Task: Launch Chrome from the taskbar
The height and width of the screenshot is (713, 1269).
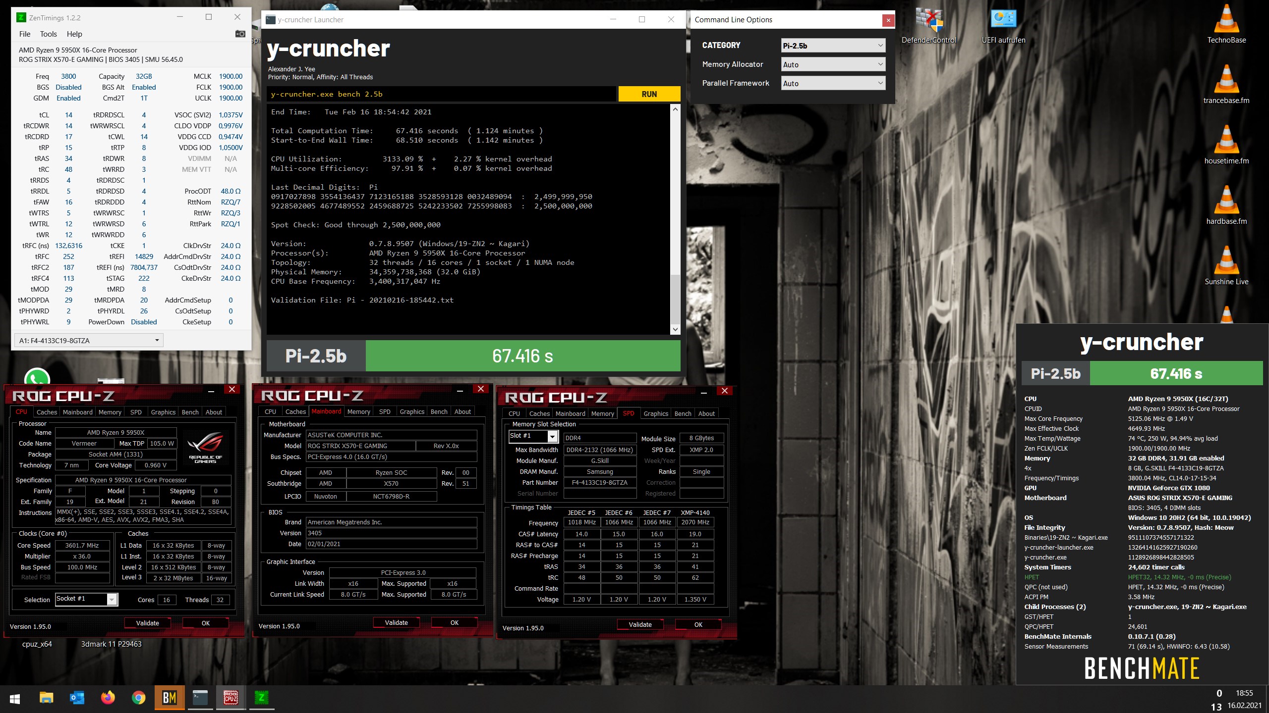Action: click(x=138, y=698)
